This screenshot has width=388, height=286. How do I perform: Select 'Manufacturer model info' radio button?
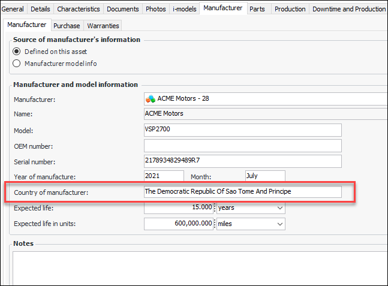(x=17, y=64)
